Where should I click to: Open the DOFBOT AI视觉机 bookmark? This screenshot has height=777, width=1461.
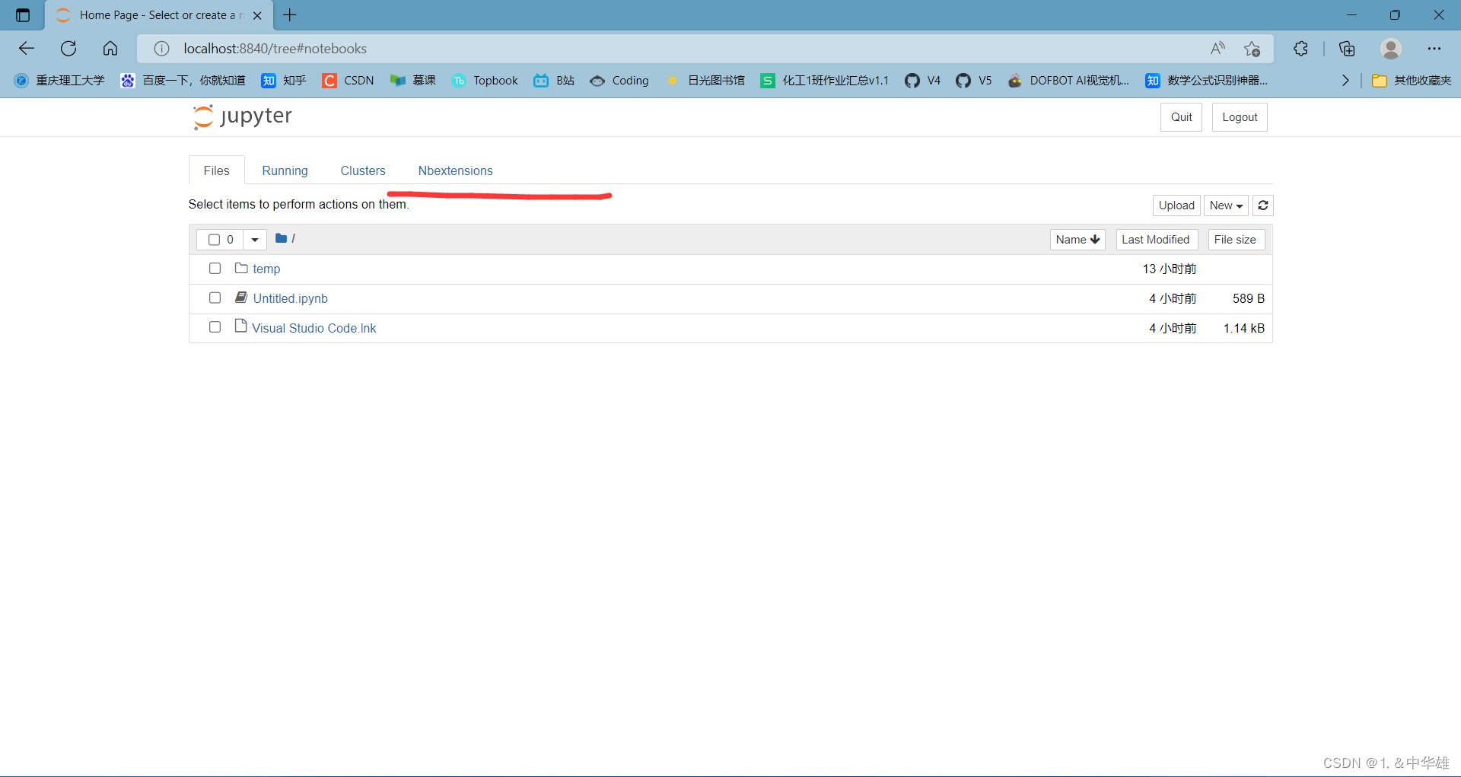click(x=1068, y=81)
